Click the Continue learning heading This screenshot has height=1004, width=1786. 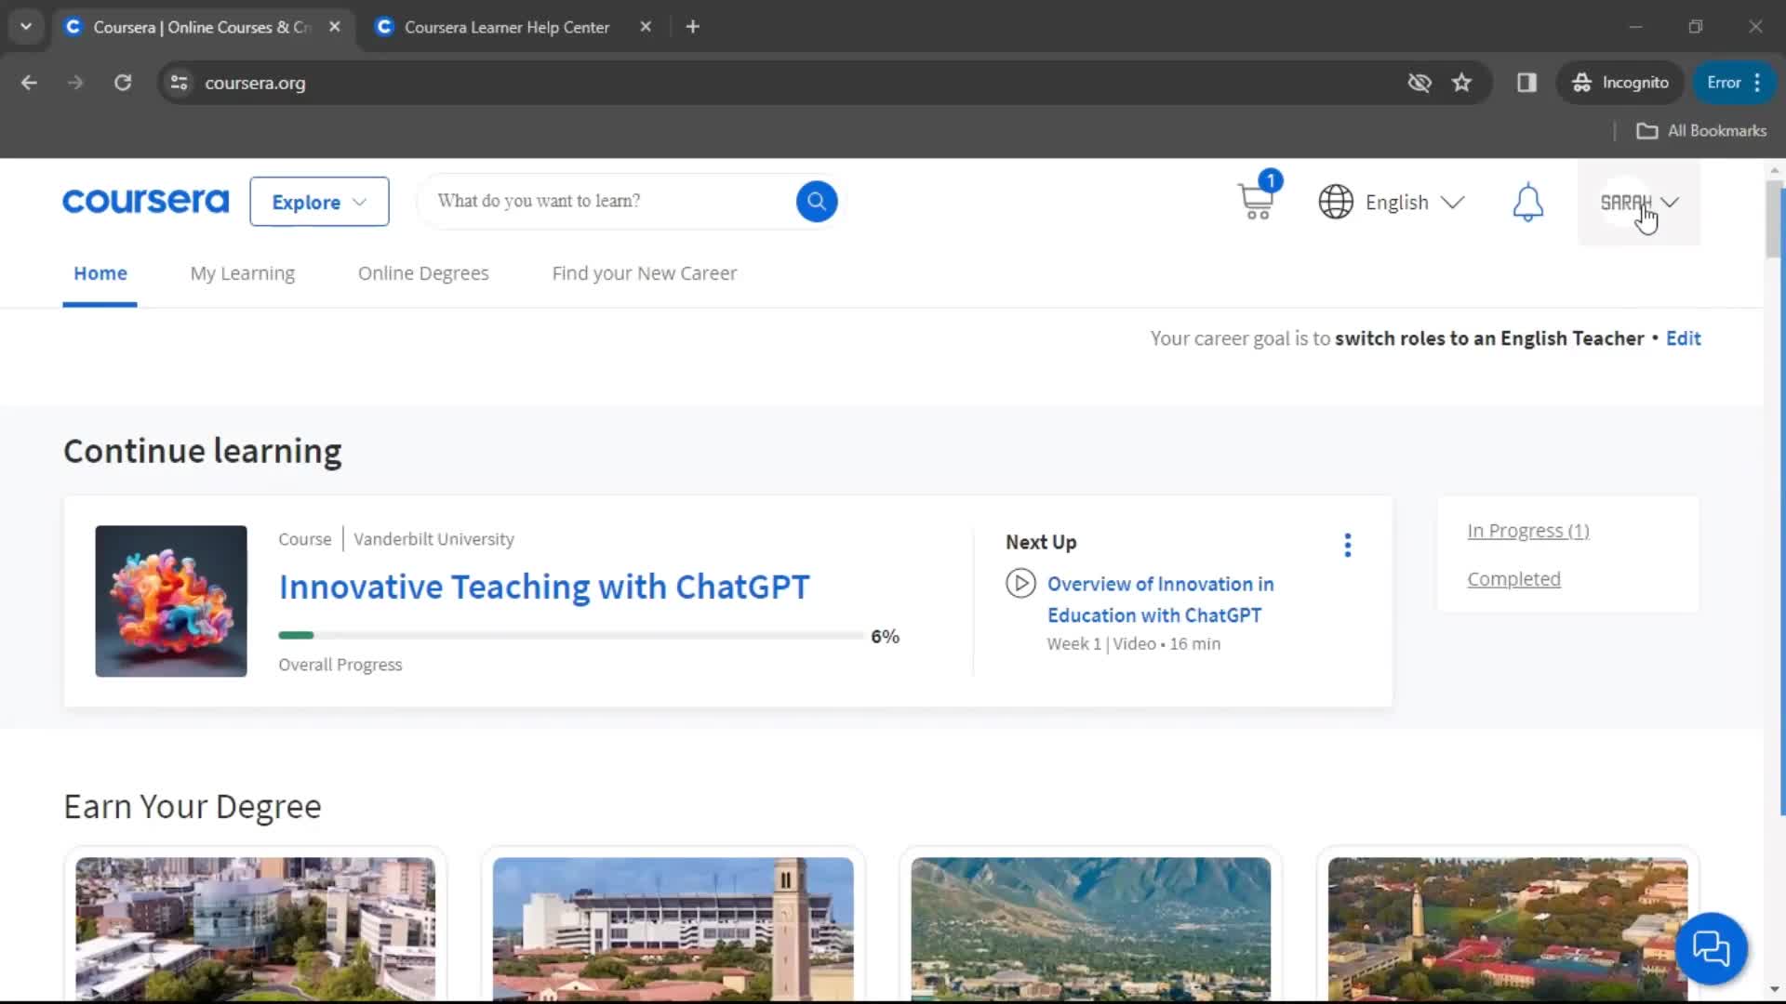point(203,451)
